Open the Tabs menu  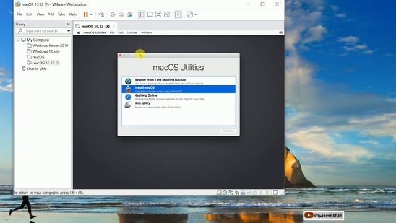(x=61, y=14)
